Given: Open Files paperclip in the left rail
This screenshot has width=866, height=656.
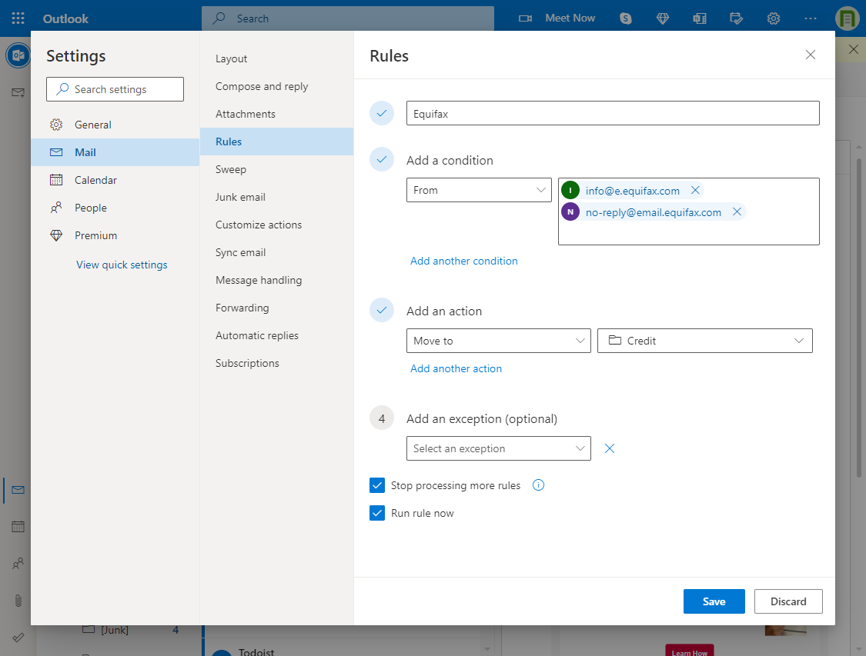Looking at the screenshot, I should [18, 601].
